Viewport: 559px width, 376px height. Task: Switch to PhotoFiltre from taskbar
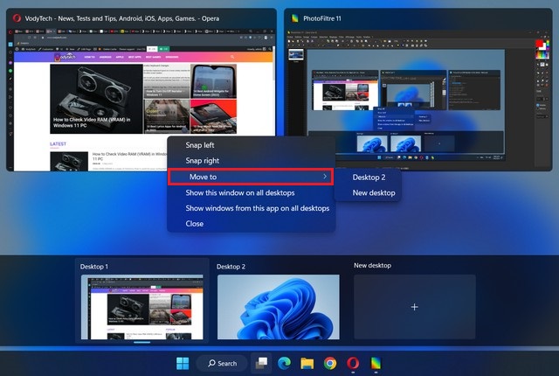(376, 363)
